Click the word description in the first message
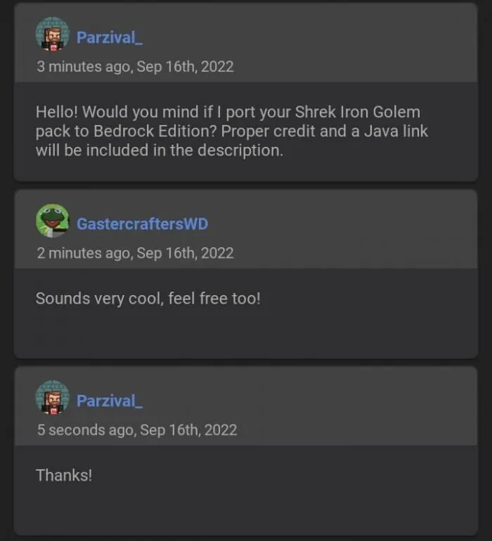Screen dimensions: 492x541 pyautogui.click(x=240, y=150)
